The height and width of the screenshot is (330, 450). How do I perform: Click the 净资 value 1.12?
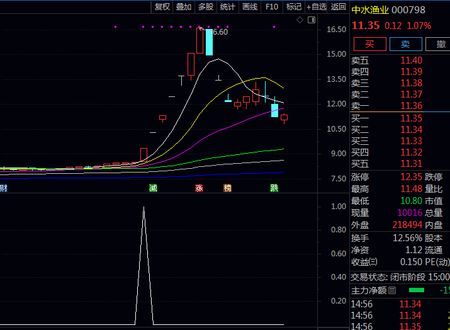click(413, 250)
